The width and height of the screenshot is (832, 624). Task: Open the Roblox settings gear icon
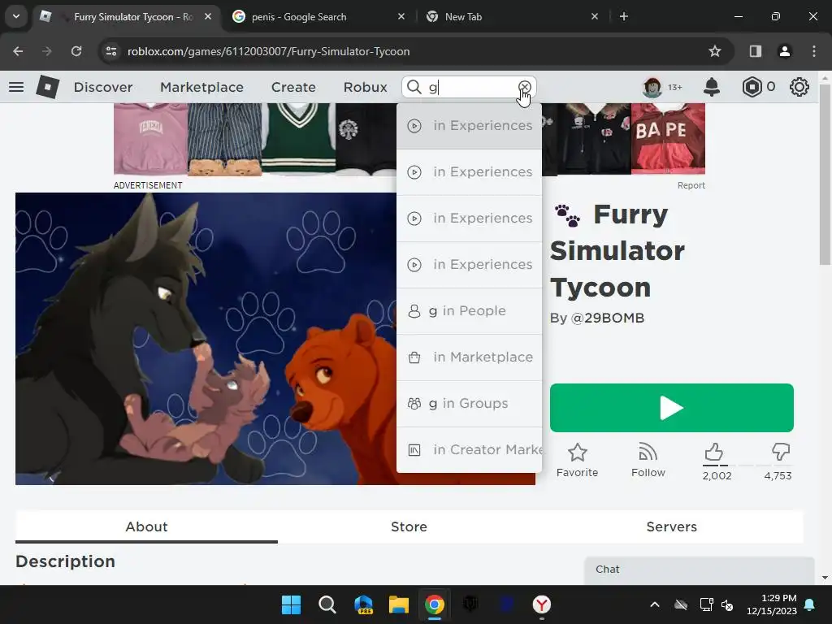(799, 87)
